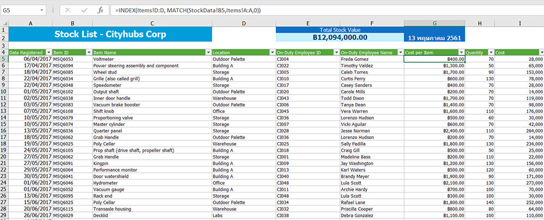Select the Vera Warren name cell
This screenshot has width=544, height=220.
point(372,111)
